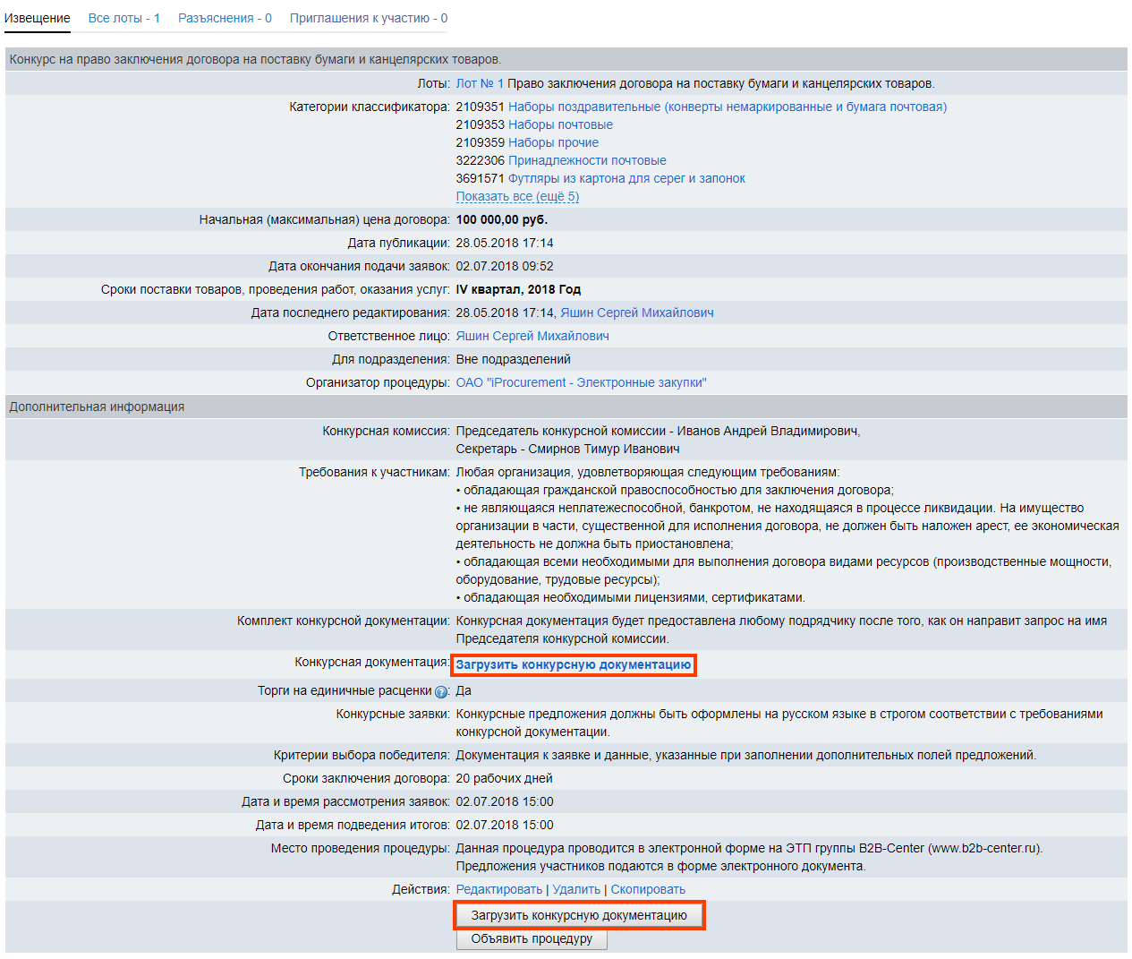Click the help icon next to unit price bidding
The height and width of the screenshot is (959, 1132).
pyautogui.click(x=441, y=692)
